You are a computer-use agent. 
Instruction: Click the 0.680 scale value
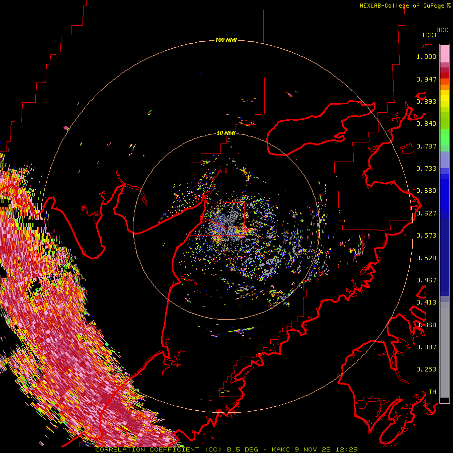(x=426, y=191)
